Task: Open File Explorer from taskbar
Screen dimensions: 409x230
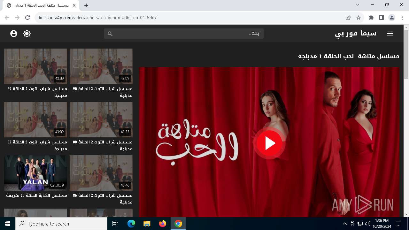Action: click(147, 224)
